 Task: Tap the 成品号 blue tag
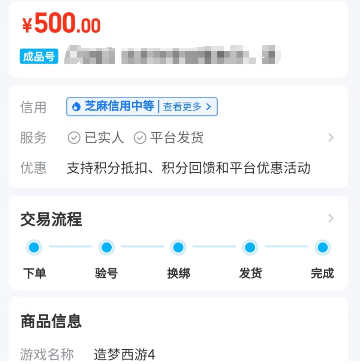tap(39, 57)
